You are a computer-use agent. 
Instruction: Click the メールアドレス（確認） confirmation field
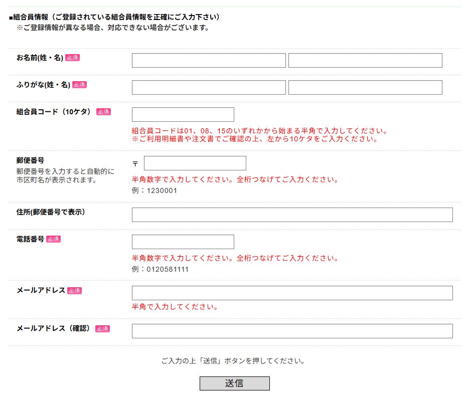click(291, 331)
